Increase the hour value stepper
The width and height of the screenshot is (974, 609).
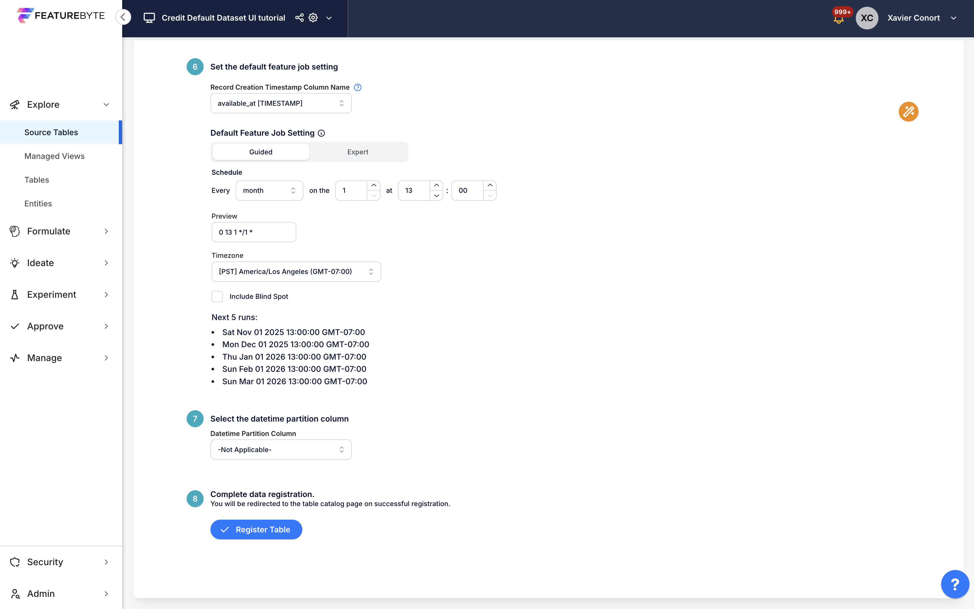click(436, 185)
